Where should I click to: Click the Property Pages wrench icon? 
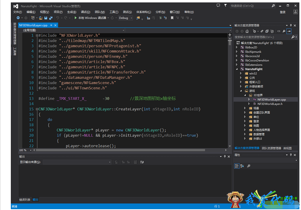tap(248, 166)
